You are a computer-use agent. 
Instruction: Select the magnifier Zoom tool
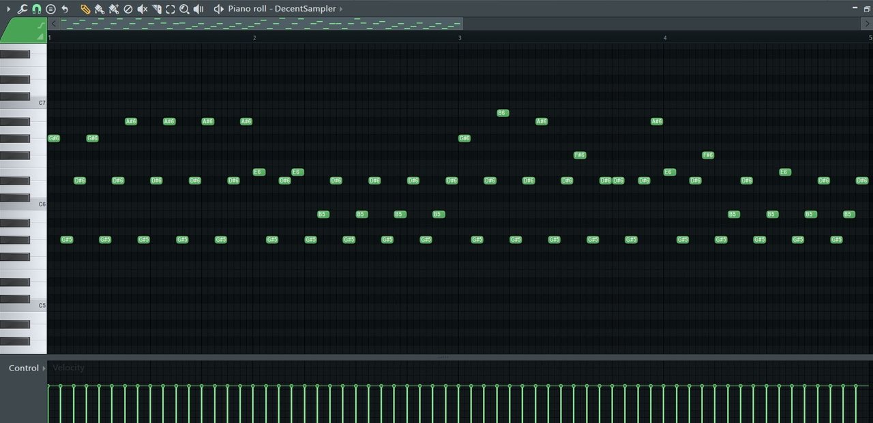point(184,9)
